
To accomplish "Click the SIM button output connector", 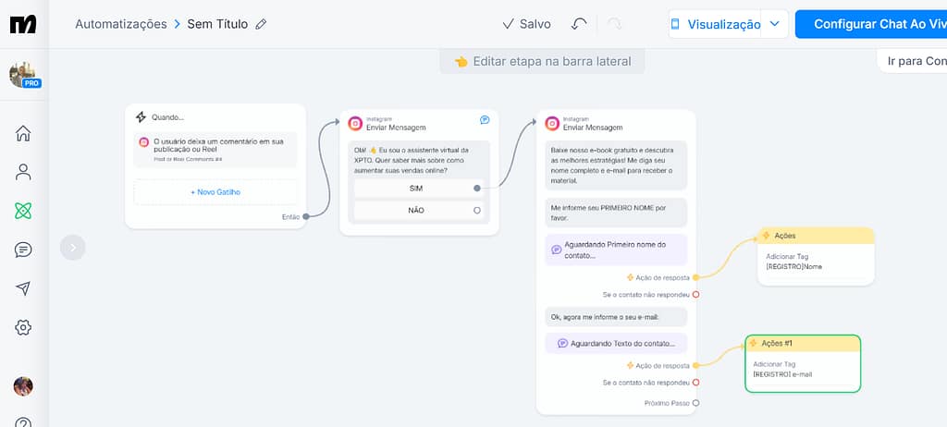I will 477,188.
